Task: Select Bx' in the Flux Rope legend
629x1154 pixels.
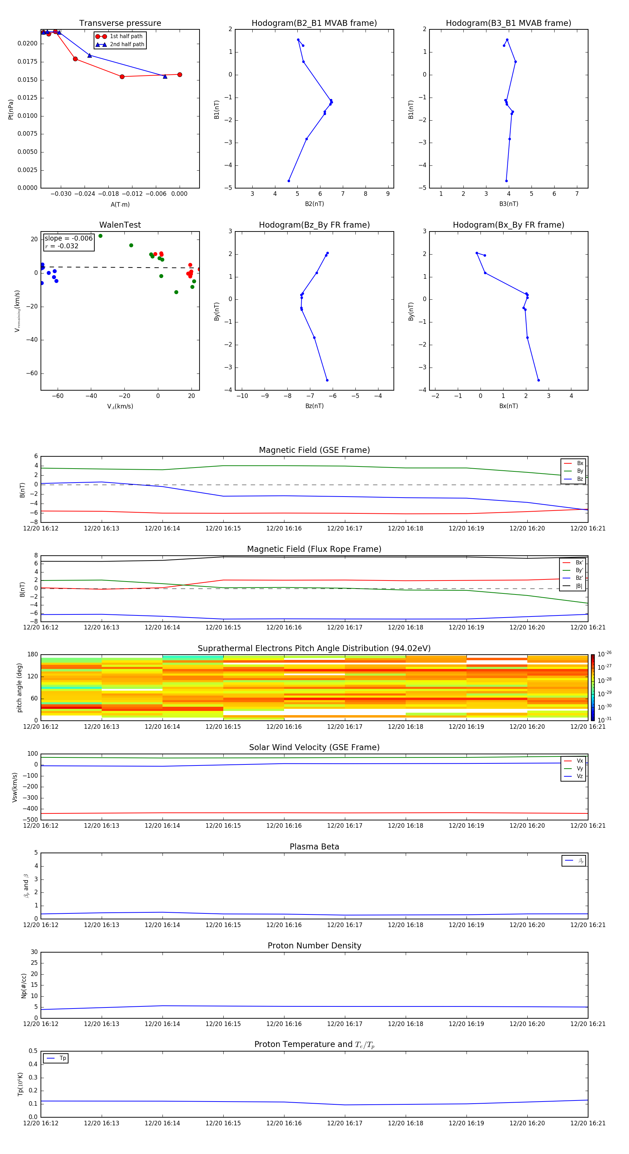Action: [573, 563]
